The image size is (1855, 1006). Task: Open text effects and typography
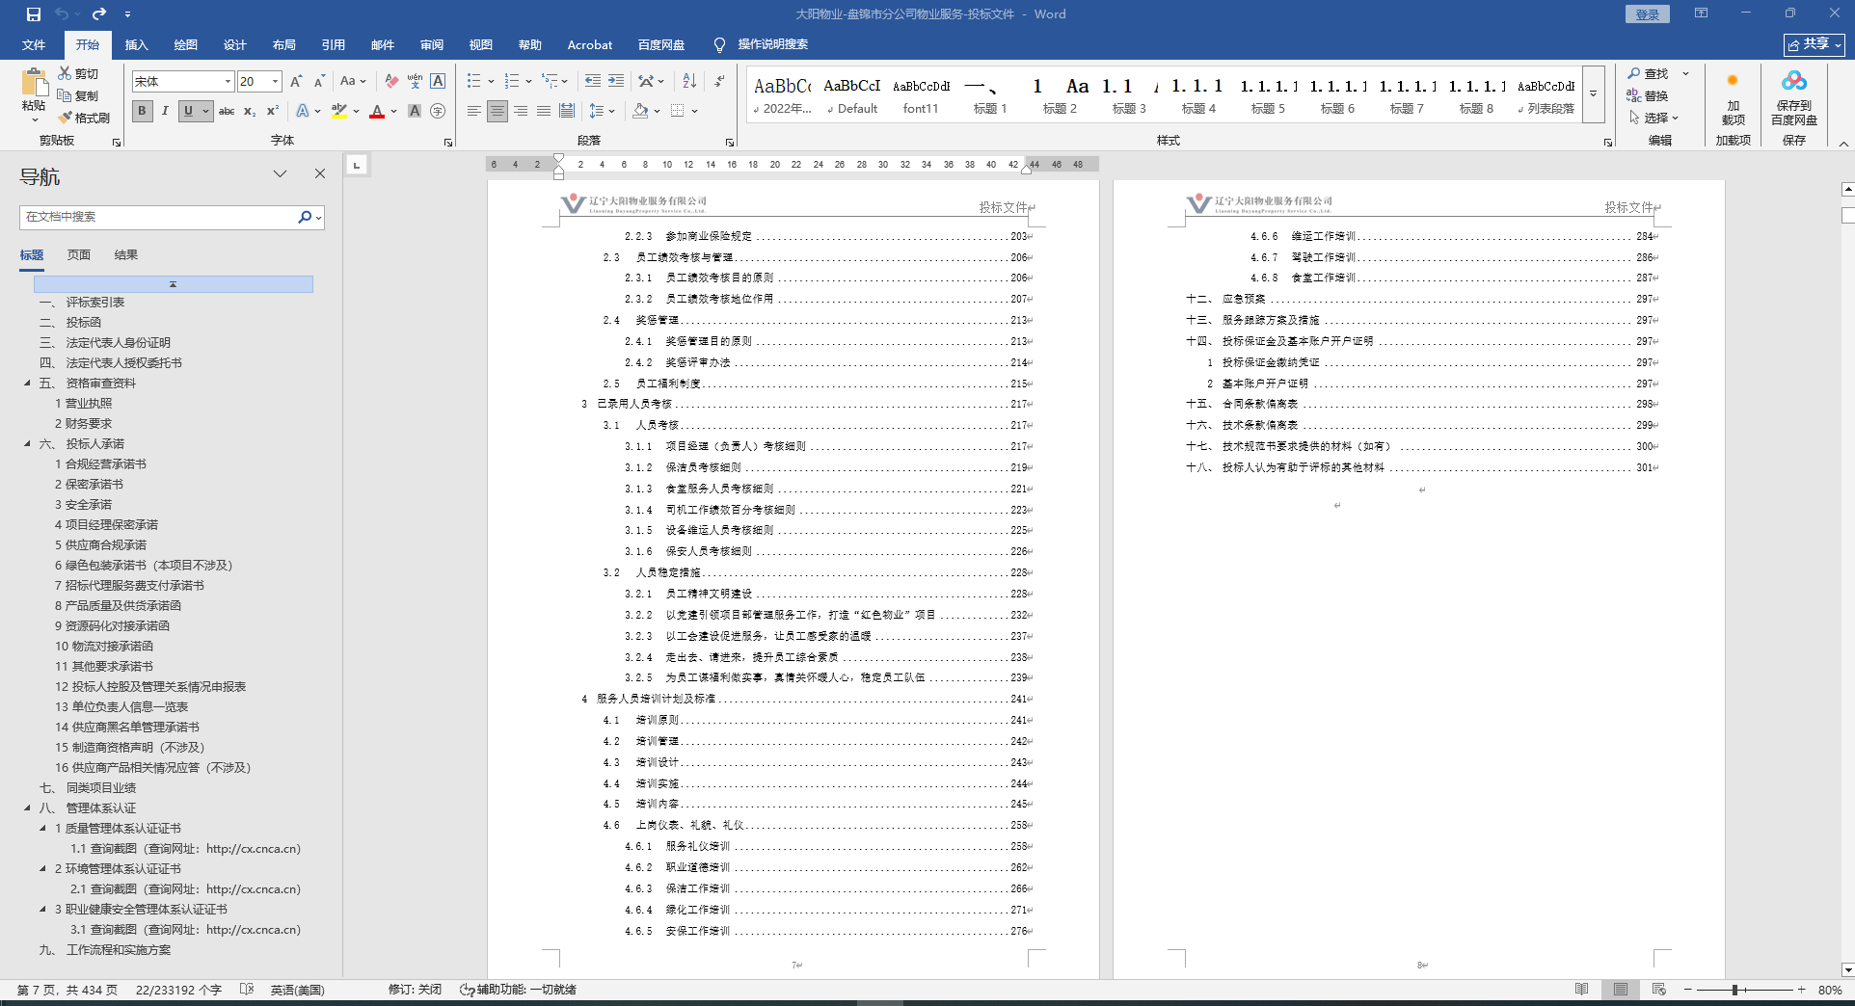coord(303,111)
